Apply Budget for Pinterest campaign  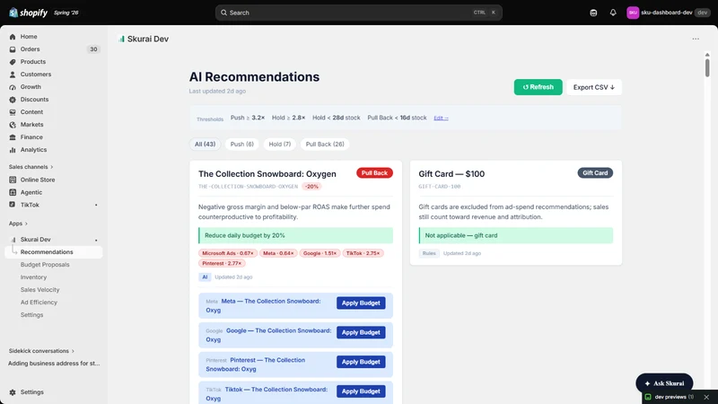361,362
